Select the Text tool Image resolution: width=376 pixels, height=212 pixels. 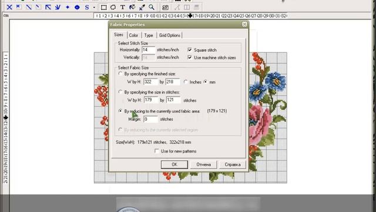tap(123, 7)
